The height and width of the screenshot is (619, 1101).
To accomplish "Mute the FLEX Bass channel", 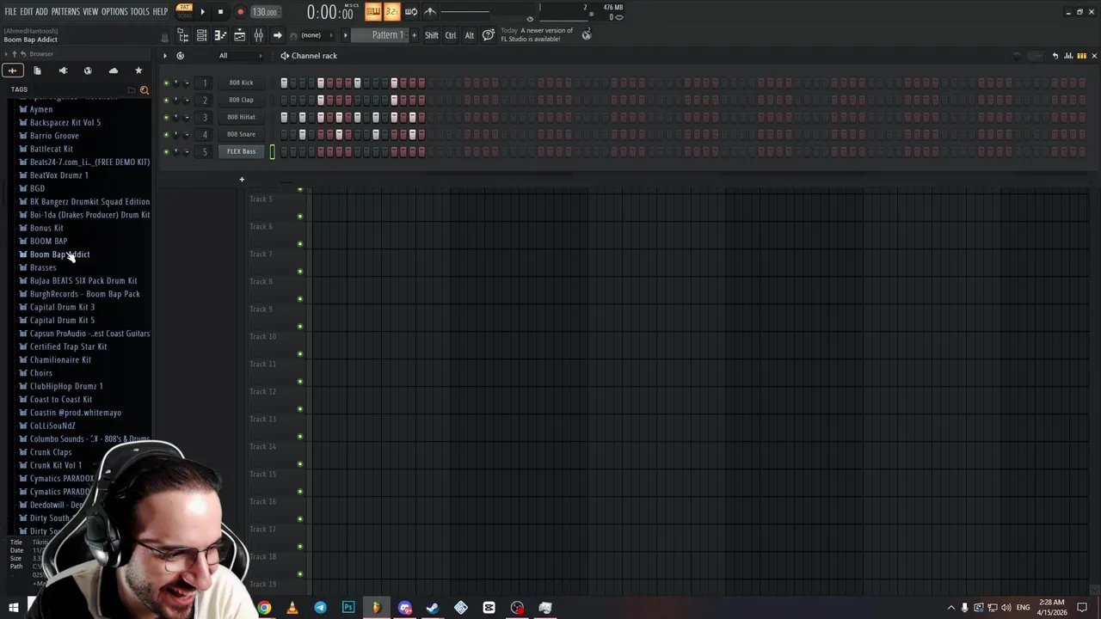I will click(x=166, y=151).
